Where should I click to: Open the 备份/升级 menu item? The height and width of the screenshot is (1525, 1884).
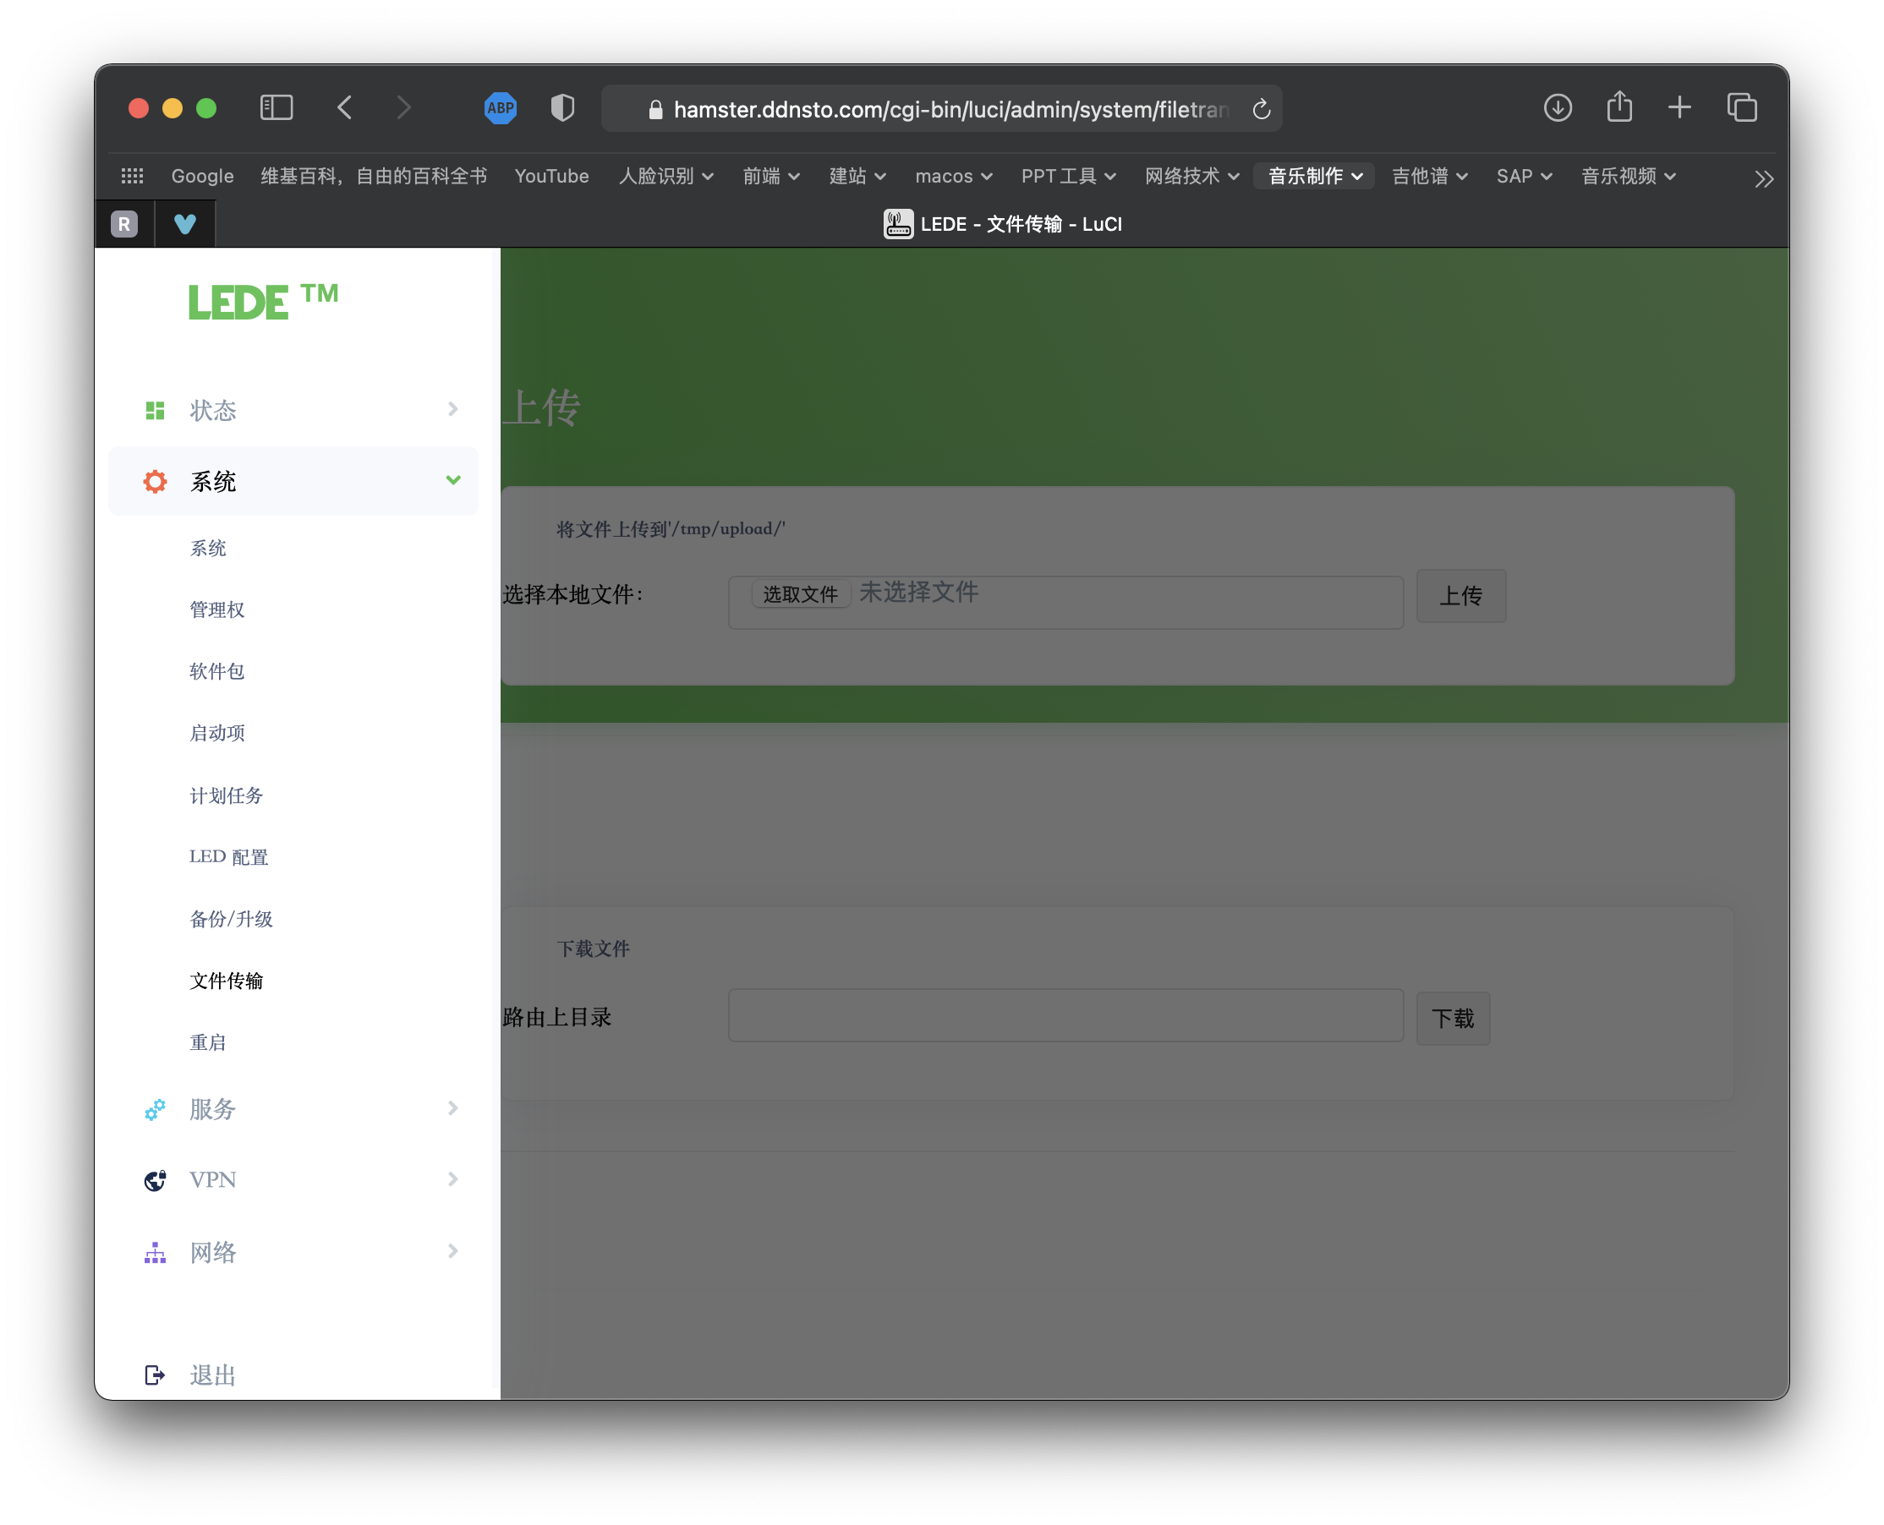231,919
